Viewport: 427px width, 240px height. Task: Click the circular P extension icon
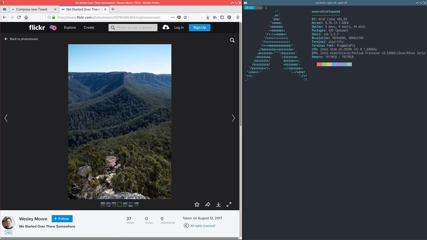(x=229, y=17)
